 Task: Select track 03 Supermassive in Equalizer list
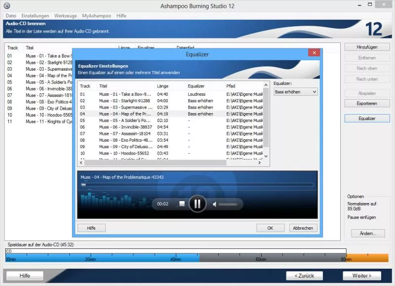click(170, 107)
